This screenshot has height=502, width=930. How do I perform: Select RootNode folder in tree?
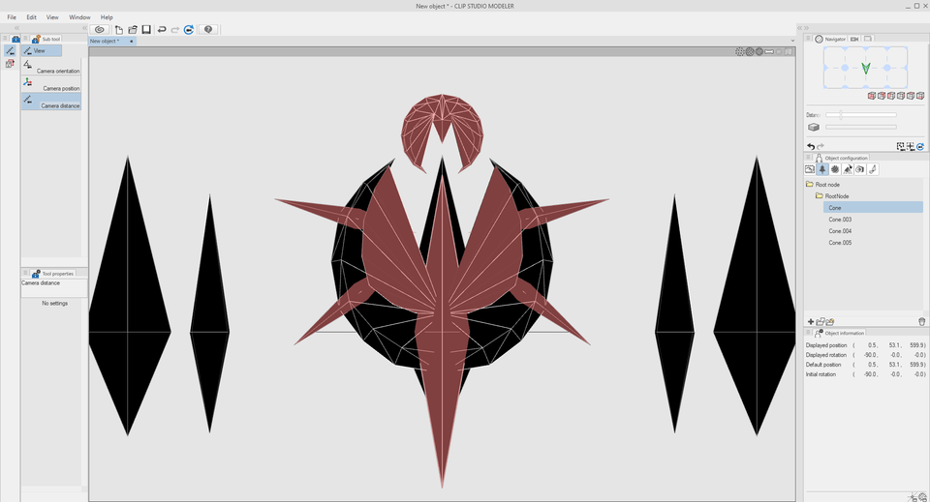coord(837,196)
